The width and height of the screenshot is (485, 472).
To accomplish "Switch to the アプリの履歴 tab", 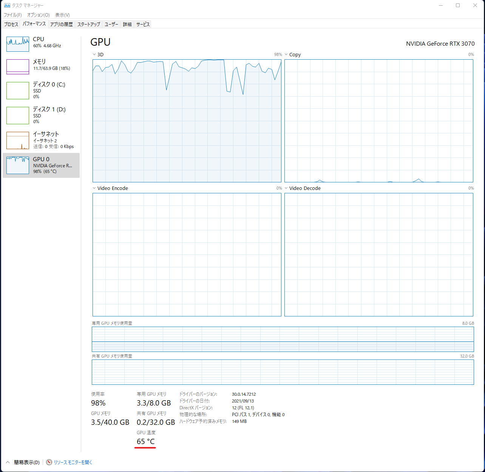I will point(61,24).
